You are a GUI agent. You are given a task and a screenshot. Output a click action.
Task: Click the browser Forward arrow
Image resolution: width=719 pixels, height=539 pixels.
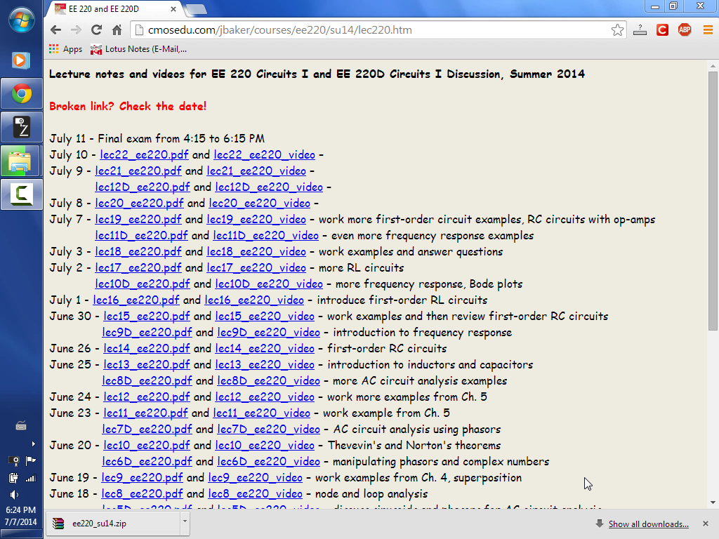point(76,30)
